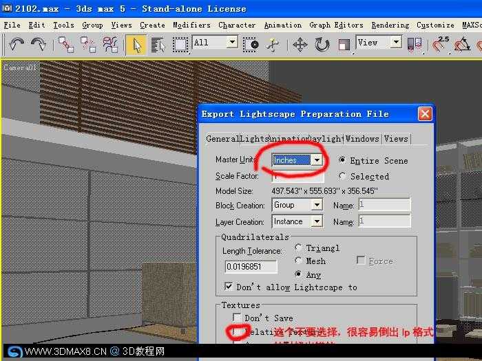
Task: Choose the Mesh quadrilaterals option
Action: coord(298,261)
